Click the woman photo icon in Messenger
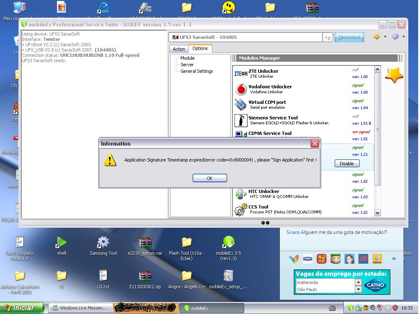The width and height of the screenshot is (419, 314). [349, 259]
